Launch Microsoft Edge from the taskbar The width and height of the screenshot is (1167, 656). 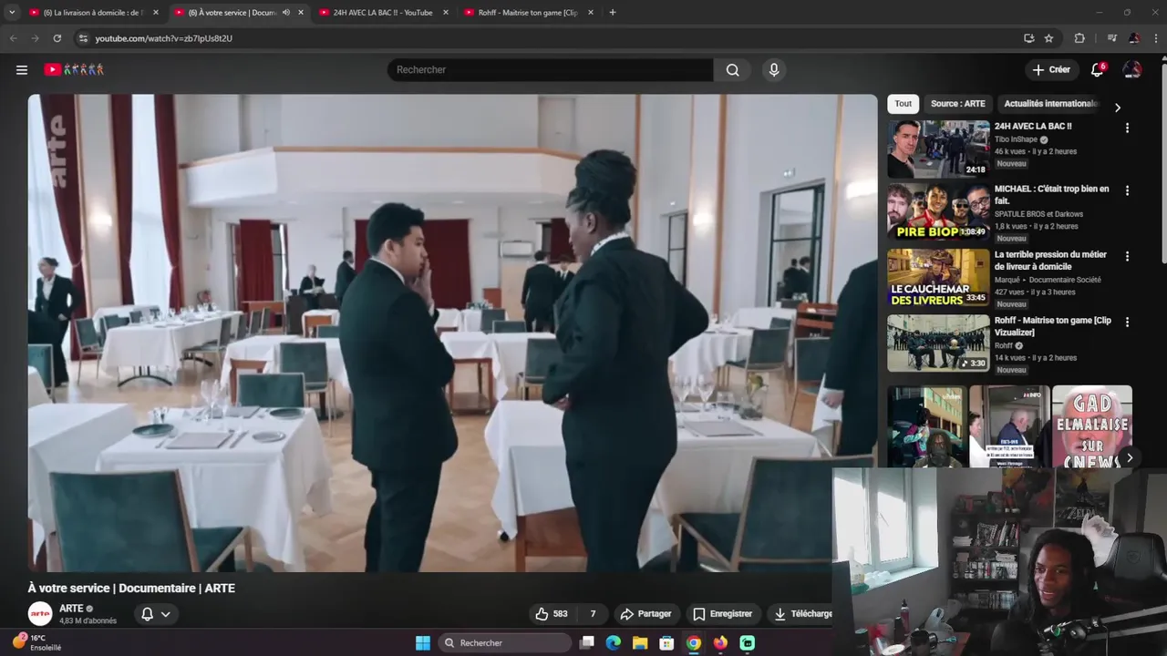tap(614, 643)
